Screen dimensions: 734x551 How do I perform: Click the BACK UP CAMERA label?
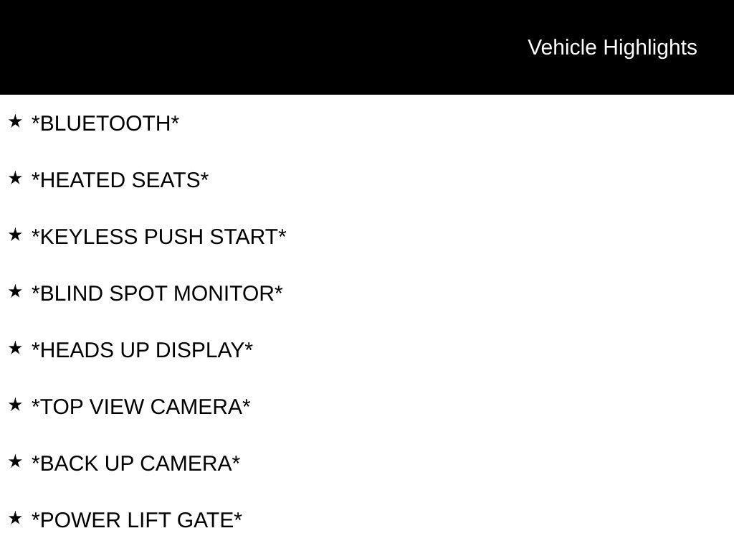[135, 463]
